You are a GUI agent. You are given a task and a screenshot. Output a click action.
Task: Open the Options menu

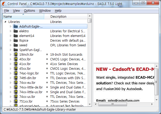(30, 10)
